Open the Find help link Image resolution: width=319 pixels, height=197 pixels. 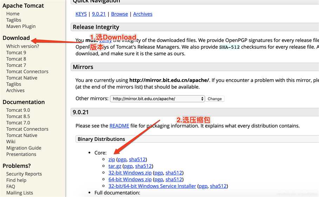[16, 180]
